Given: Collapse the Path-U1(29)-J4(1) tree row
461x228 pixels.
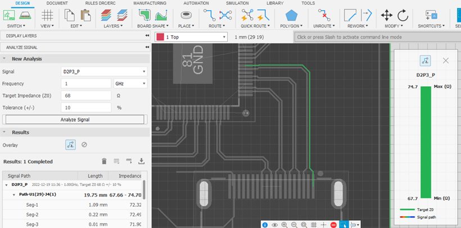Looking at the screenshot, I should 15,194.
